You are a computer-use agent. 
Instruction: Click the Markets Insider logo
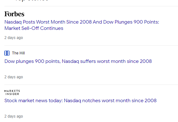pos(12,92)
